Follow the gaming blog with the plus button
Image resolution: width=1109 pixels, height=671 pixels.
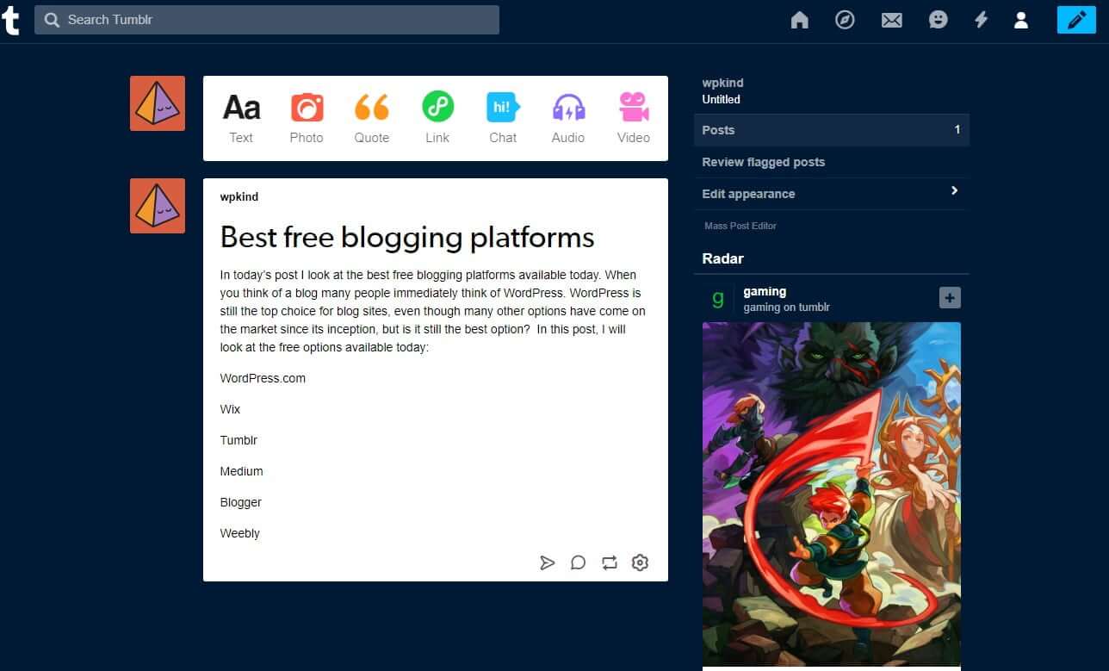949,297
